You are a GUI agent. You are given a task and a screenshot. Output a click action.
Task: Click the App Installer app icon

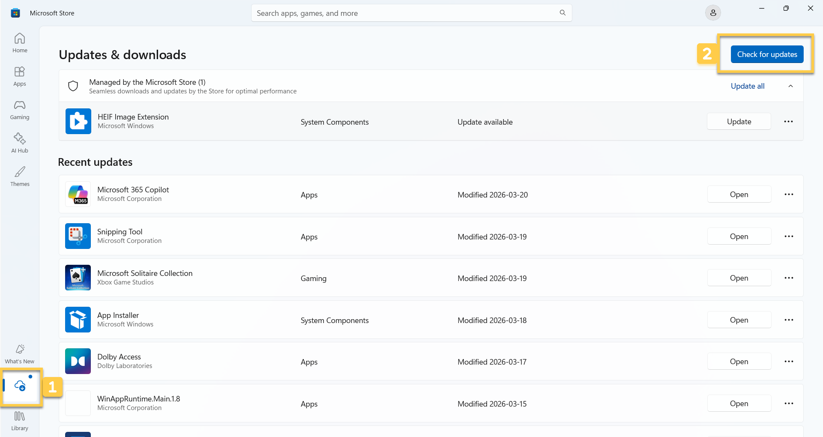pos(78,320)
